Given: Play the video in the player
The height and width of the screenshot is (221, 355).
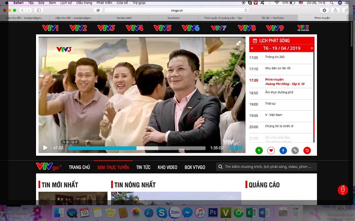Looking at the screenshot, I should click(x=45, y=148).
